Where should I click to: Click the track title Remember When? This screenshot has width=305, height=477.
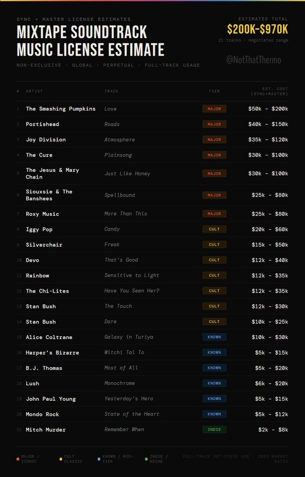[x=124, y=430]
